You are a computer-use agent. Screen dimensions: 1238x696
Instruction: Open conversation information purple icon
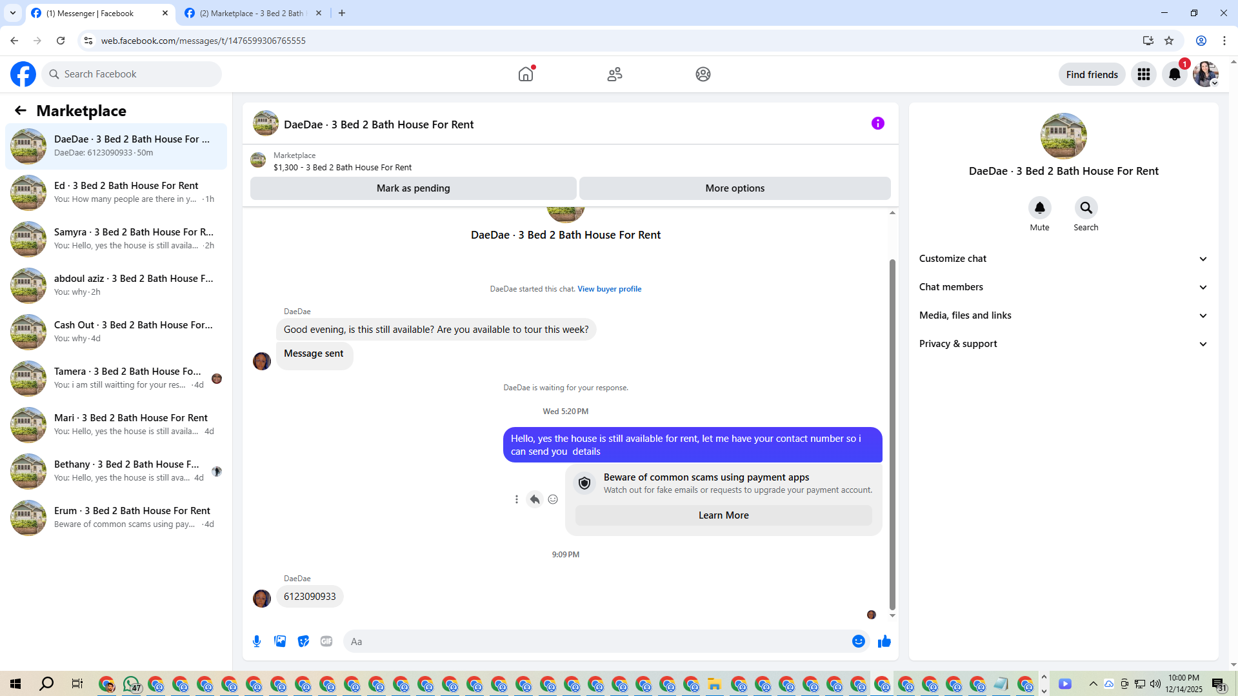pyautogui.click(x=877, y=123)
